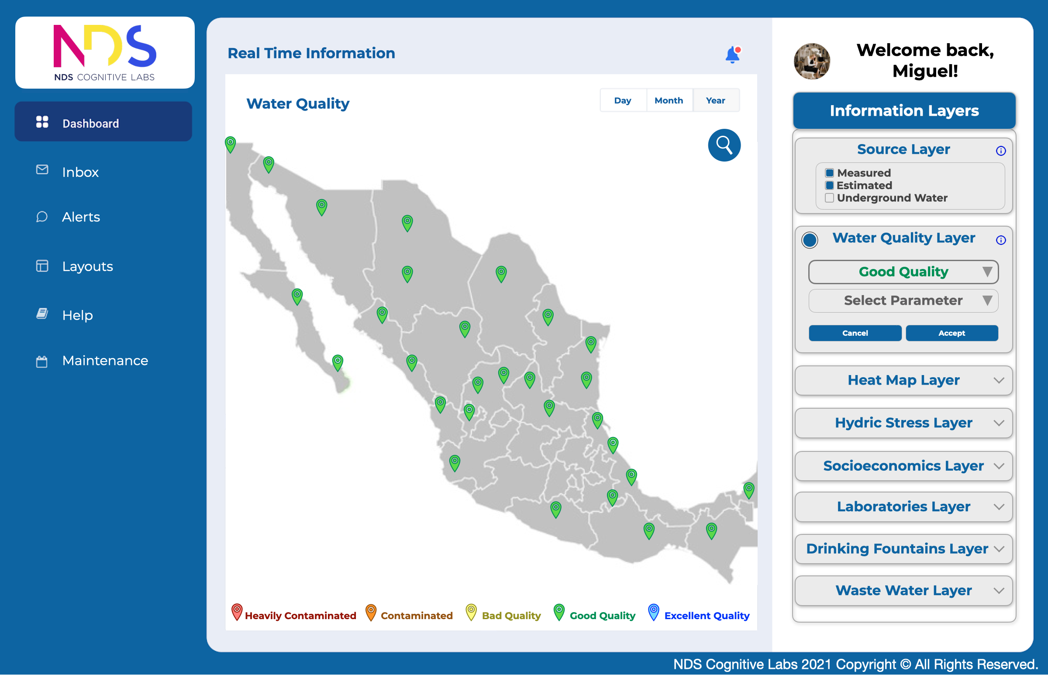This screenshot has height=675, width=1048.
Task: Select the Inbox icon in the sidebar
Action: [41, 171]
